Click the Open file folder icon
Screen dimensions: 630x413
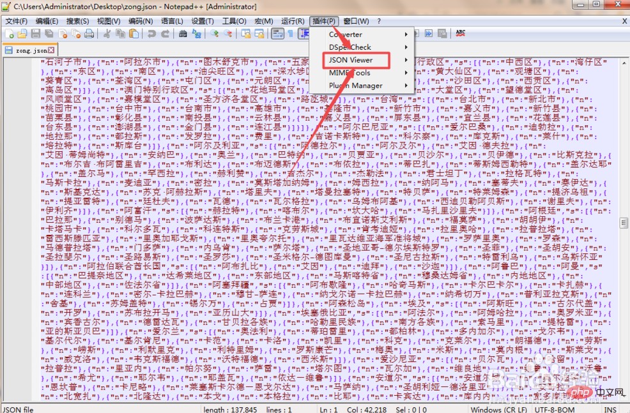click(x=22, y=34)
